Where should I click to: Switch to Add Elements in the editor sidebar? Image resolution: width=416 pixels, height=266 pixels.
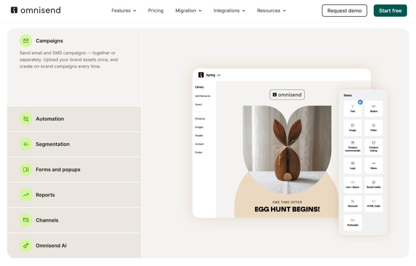click(202, 95)
